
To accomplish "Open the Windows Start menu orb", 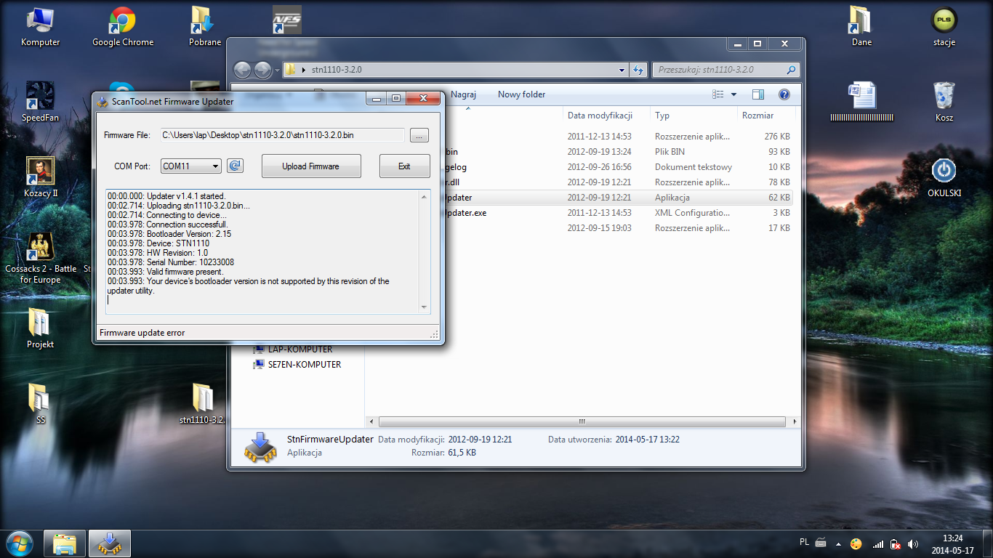I will [19, 543].
